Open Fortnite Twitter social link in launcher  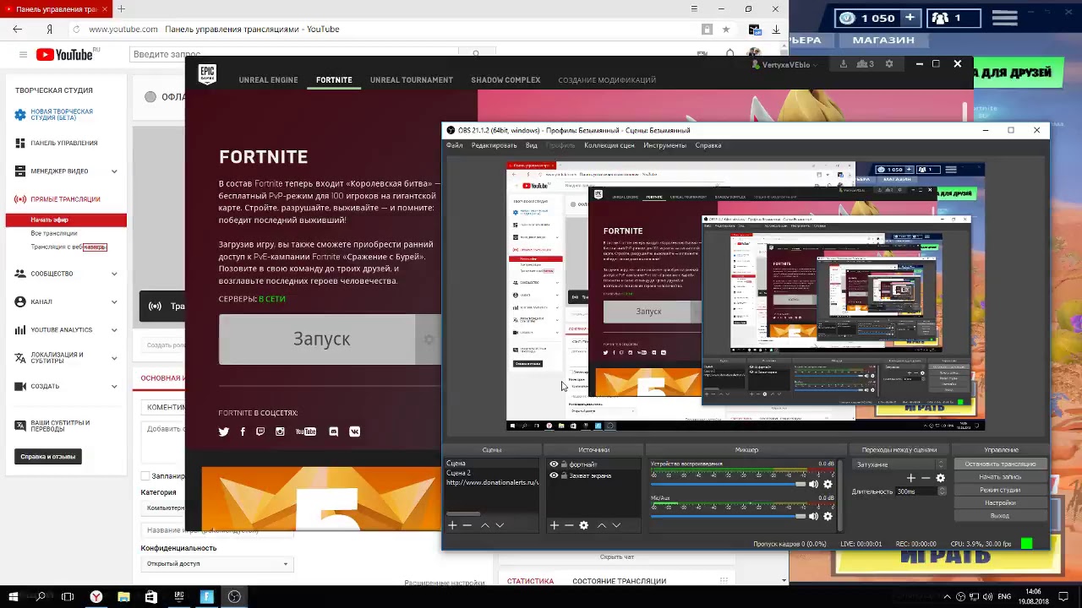[x=224, y=432]
